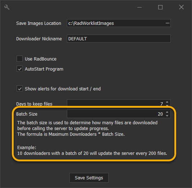Close the settings window

181,7
